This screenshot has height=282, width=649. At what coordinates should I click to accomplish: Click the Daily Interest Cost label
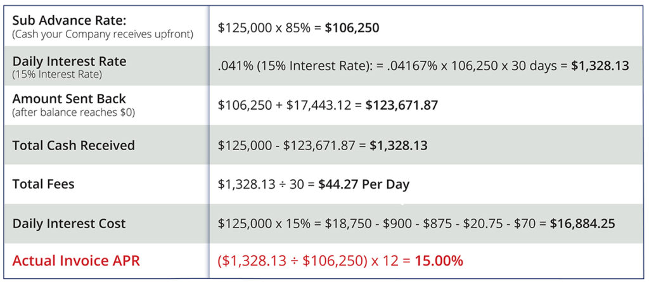pos(69,224)
